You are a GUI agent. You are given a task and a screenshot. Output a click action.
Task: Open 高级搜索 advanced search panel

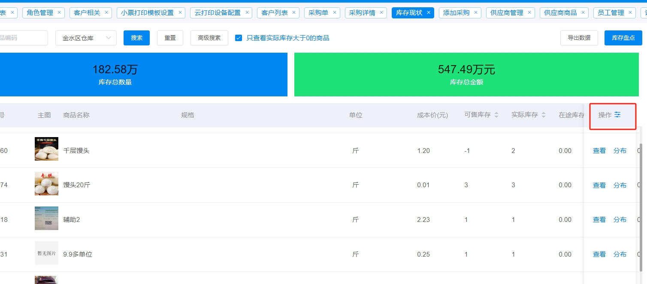[209, 38]
